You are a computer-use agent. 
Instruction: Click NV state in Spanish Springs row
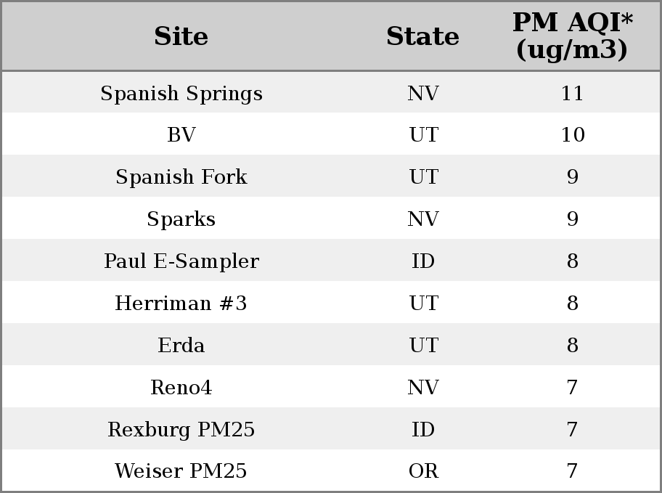click(423, 93)
